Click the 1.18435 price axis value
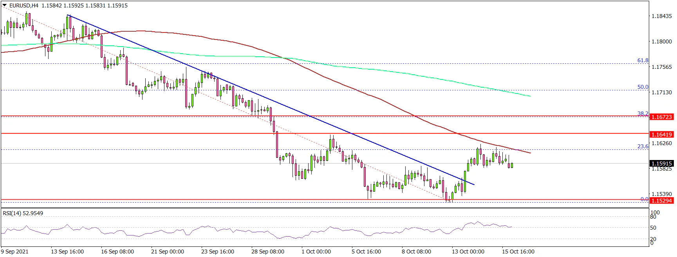 tap(661, 16)
